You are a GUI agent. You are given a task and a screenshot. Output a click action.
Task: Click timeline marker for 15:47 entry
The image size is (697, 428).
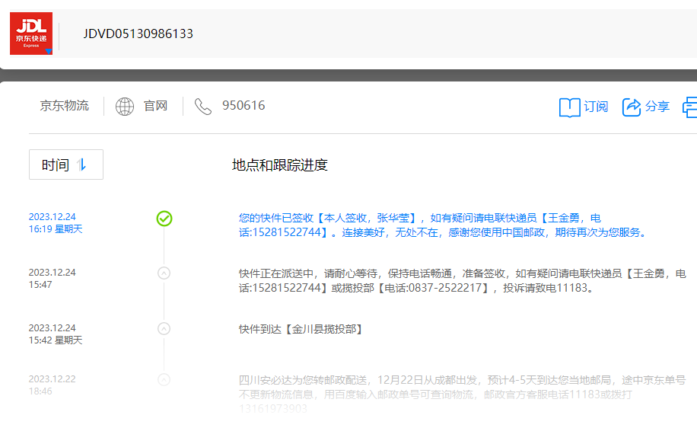coord(164,273)
